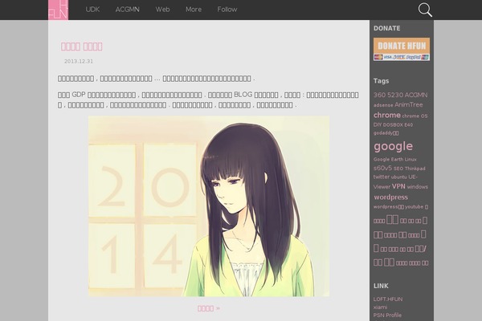The height and width of the screenshot is (321, 482).
Task: Click the pink read-more link below image
Action: coord(209,308)
